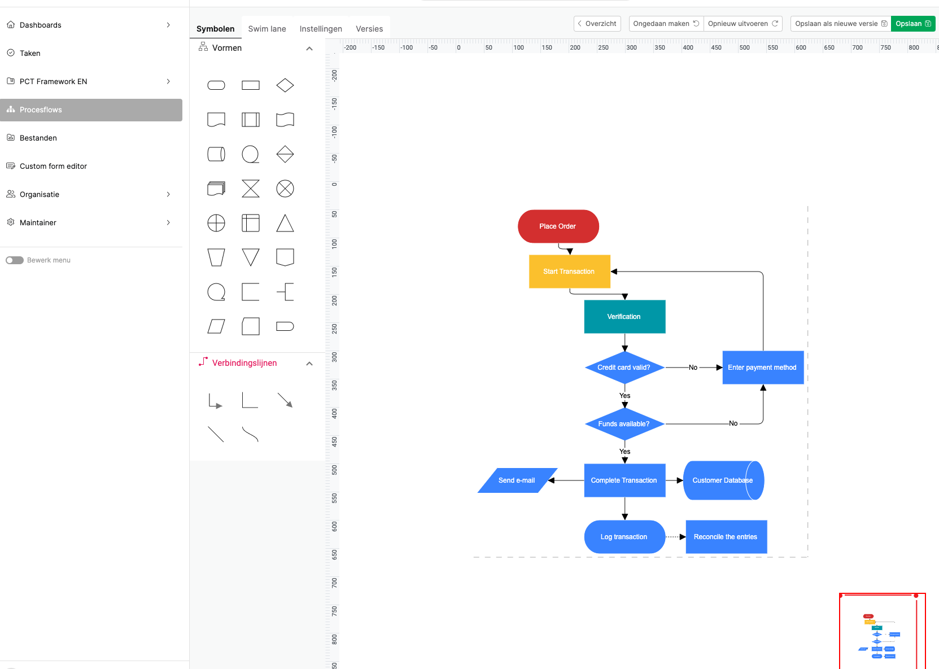Select the triangle shape symbol
Screen dimensions: 939x669
coord(285,223)
